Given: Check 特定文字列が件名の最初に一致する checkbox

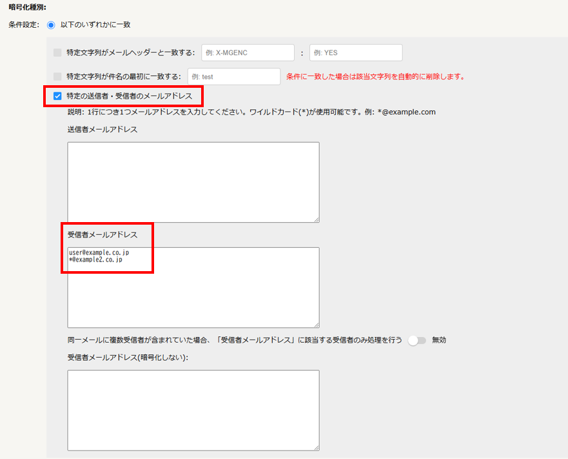Looking at the screenshot, I should [x=57, y=77].
